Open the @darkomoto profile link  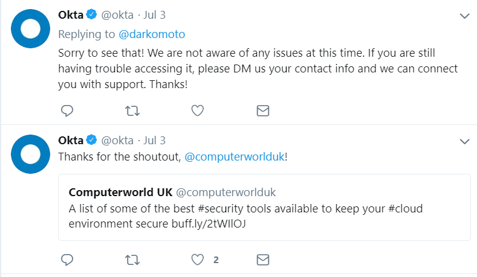[152, 34]
